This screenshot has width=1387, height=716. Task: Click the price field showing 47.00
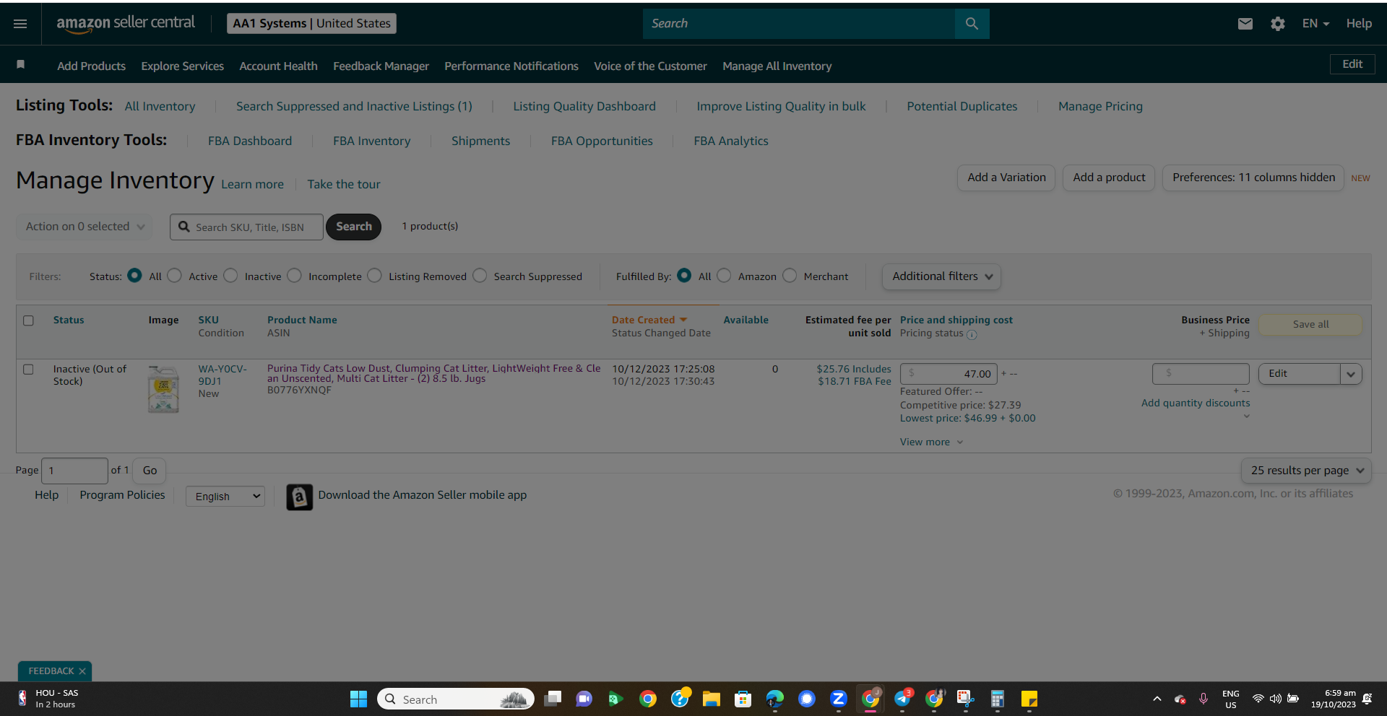(x=949, y=374)
